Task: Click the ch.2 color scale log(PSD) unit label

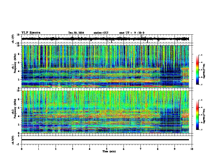Action: (204, 116)
